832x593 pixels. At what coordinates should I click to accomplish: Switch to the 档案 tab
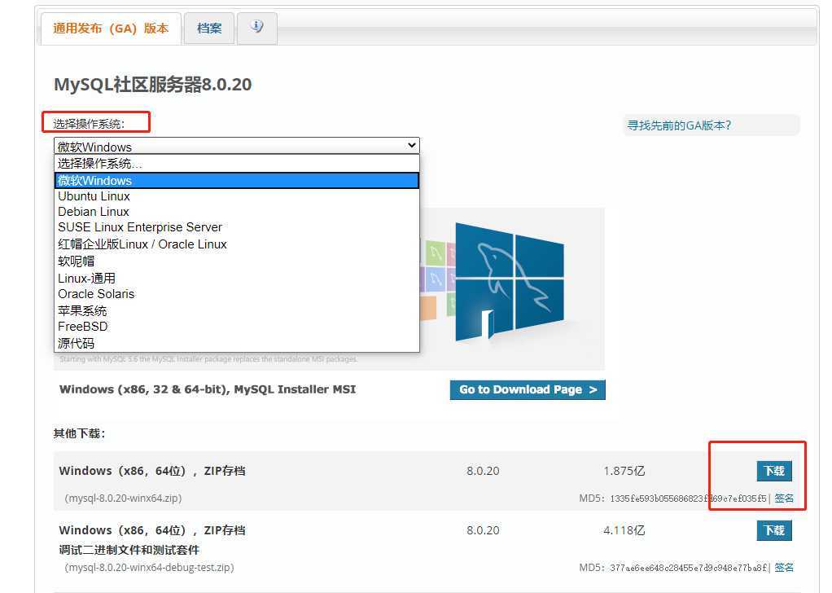click(209, 29)
